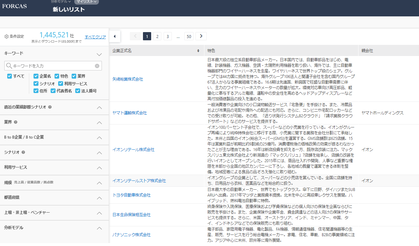Sort companies by 企業正式名 column
This screenshot has height=246, width=419.
(198, 50)
